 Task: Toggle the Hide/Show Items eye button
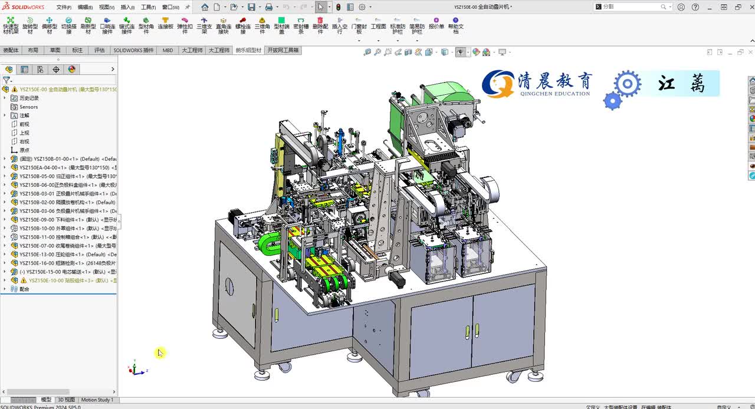[x=460, y=52]
